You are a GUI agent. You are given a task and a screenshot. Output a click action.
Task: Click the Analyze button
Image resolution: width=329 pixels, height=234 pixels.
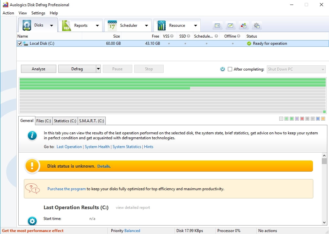tap(39, 69)
